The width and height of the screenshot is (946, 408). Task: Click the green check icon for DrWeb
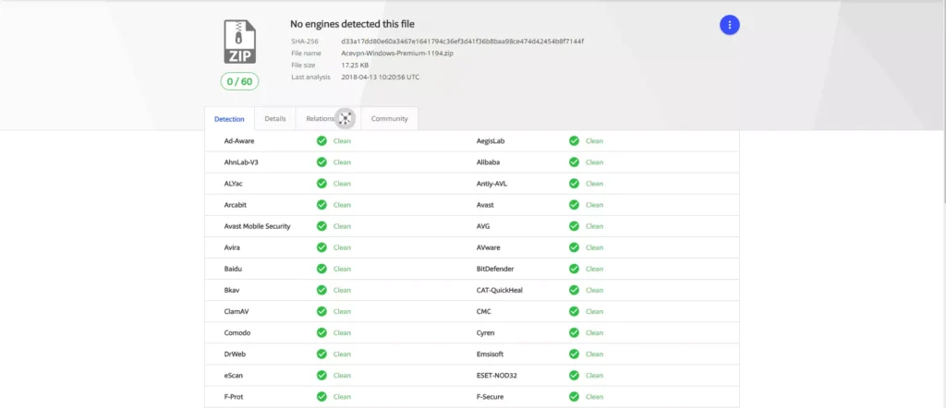(321, 354)
